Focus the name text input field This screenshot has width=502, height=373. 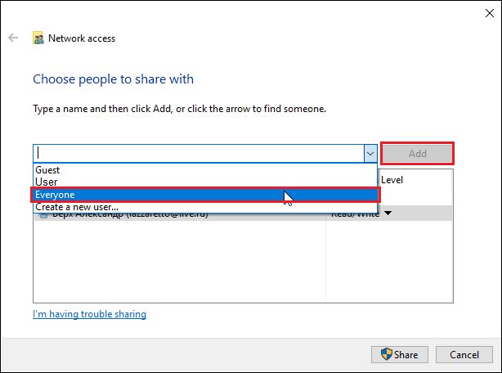pos(196,153)
